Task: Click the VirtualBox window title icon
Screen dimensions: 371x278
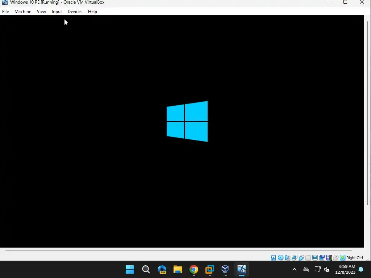Action: (x=5, y=2)
